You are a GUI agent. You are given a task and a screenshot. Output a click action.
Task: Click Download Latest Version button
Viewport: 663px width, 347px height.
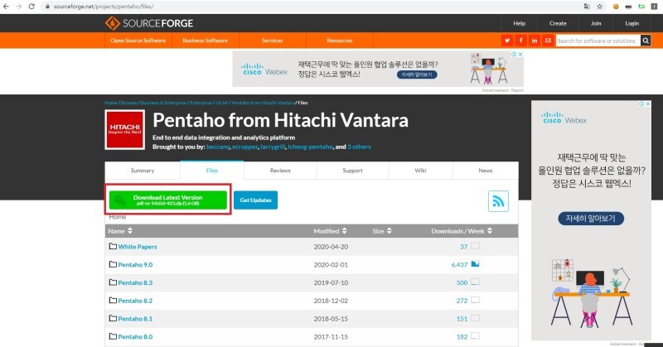[168, 200]
